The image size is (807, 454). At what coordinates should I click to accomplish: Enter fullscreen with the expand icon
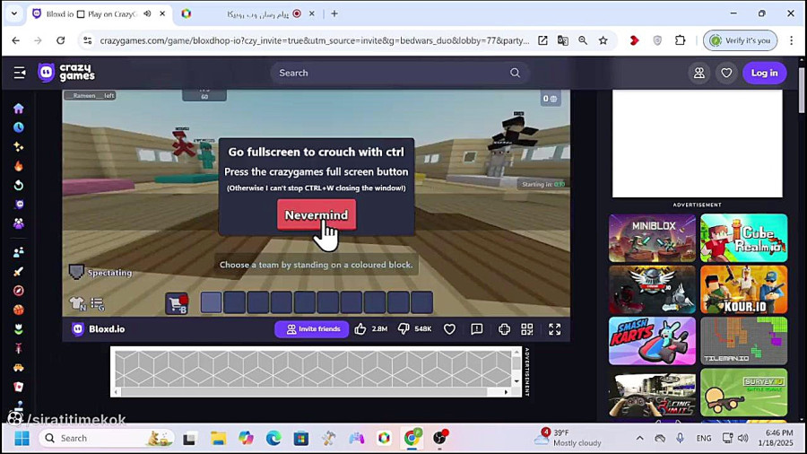554,329
